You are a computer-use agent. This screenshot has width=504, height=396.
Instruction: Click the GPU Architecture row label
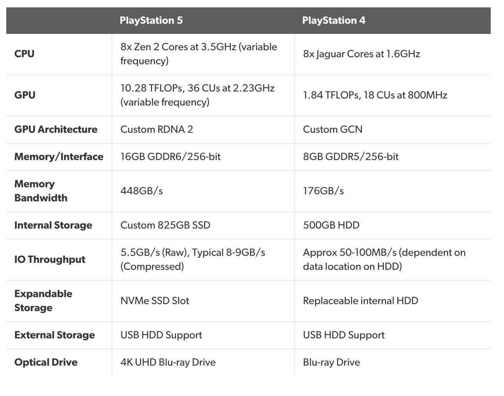tap(56, 129)
